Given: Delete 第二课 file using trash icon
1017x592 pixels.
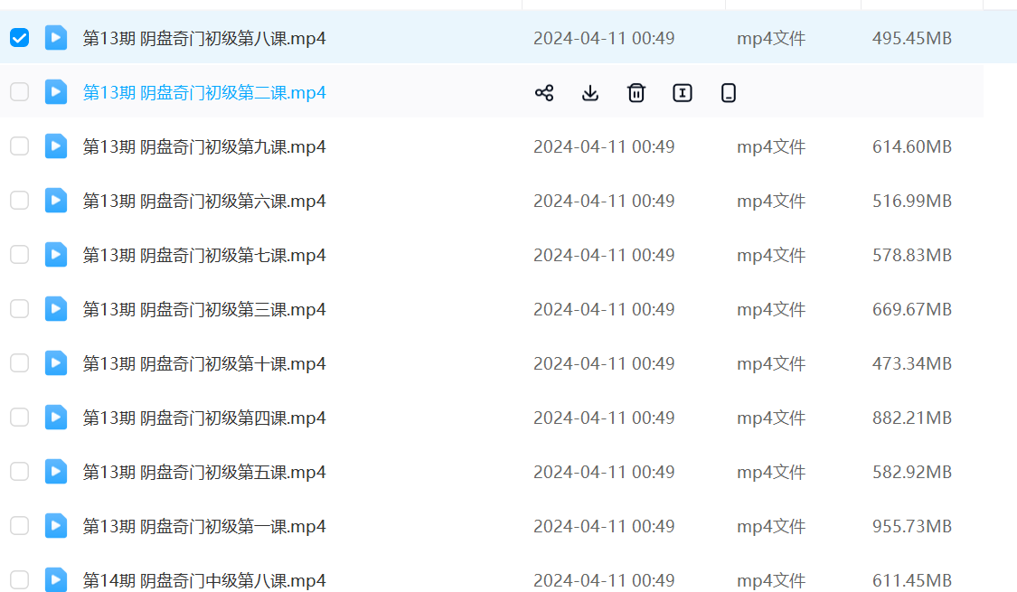Looking at the screenshot, I should tap(636, 93).
